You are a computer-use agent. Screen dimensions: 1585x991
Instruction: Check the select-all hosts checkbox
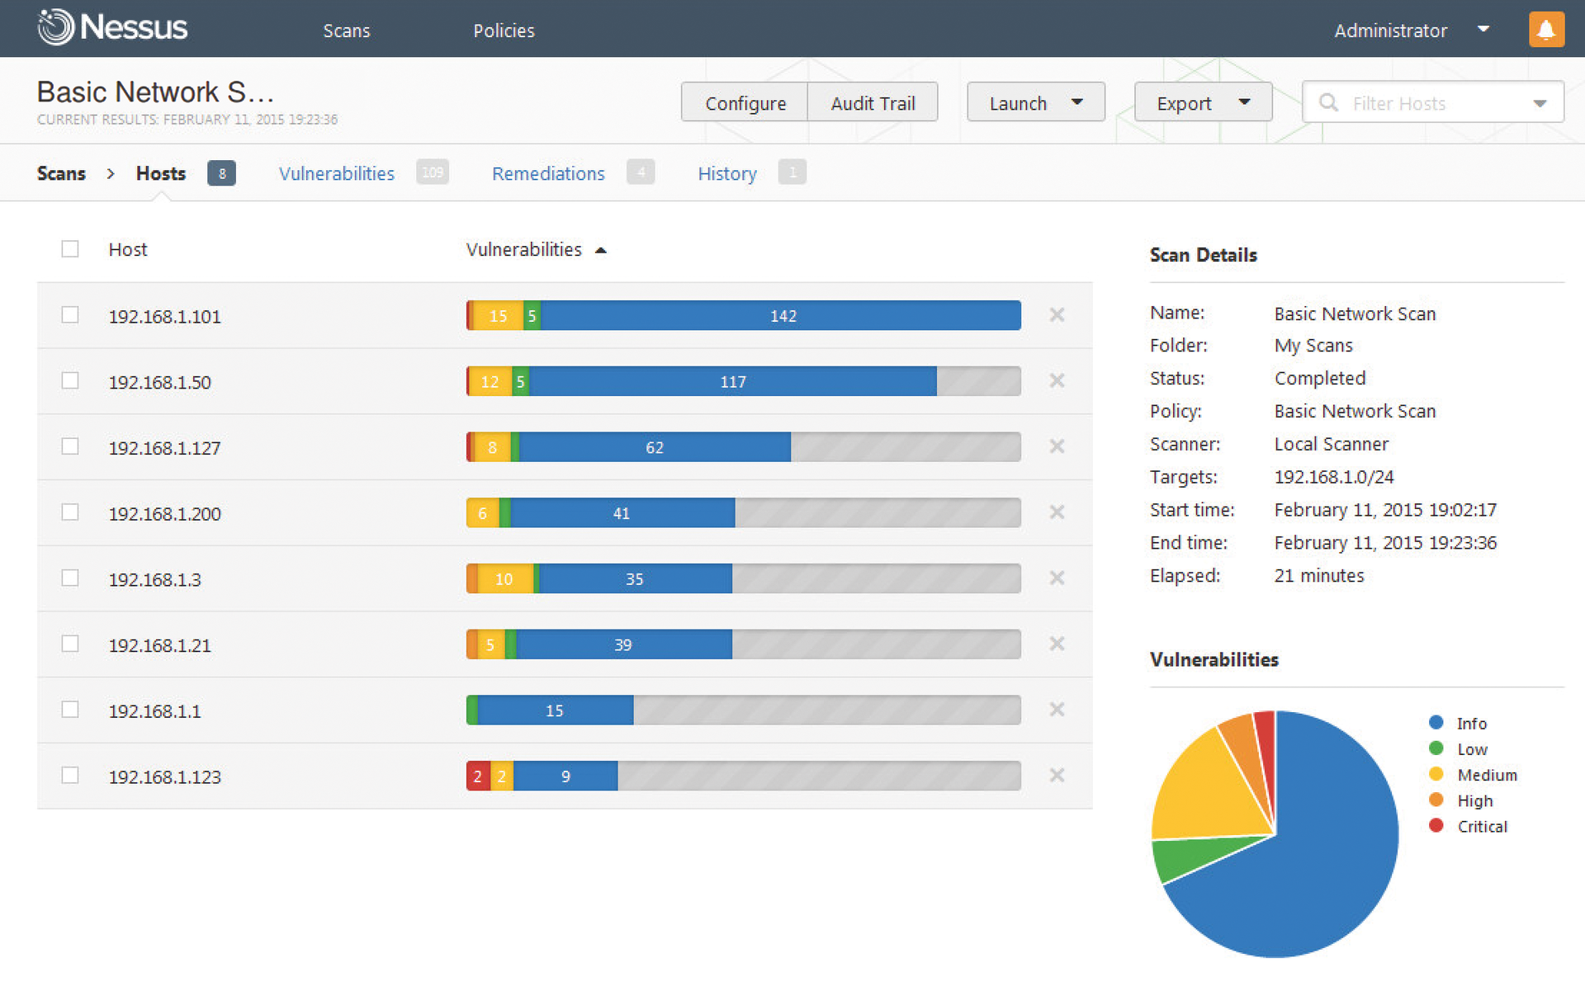(70, 248)
